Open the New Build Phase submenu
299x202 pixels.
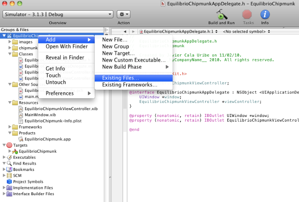coord(134,67)
